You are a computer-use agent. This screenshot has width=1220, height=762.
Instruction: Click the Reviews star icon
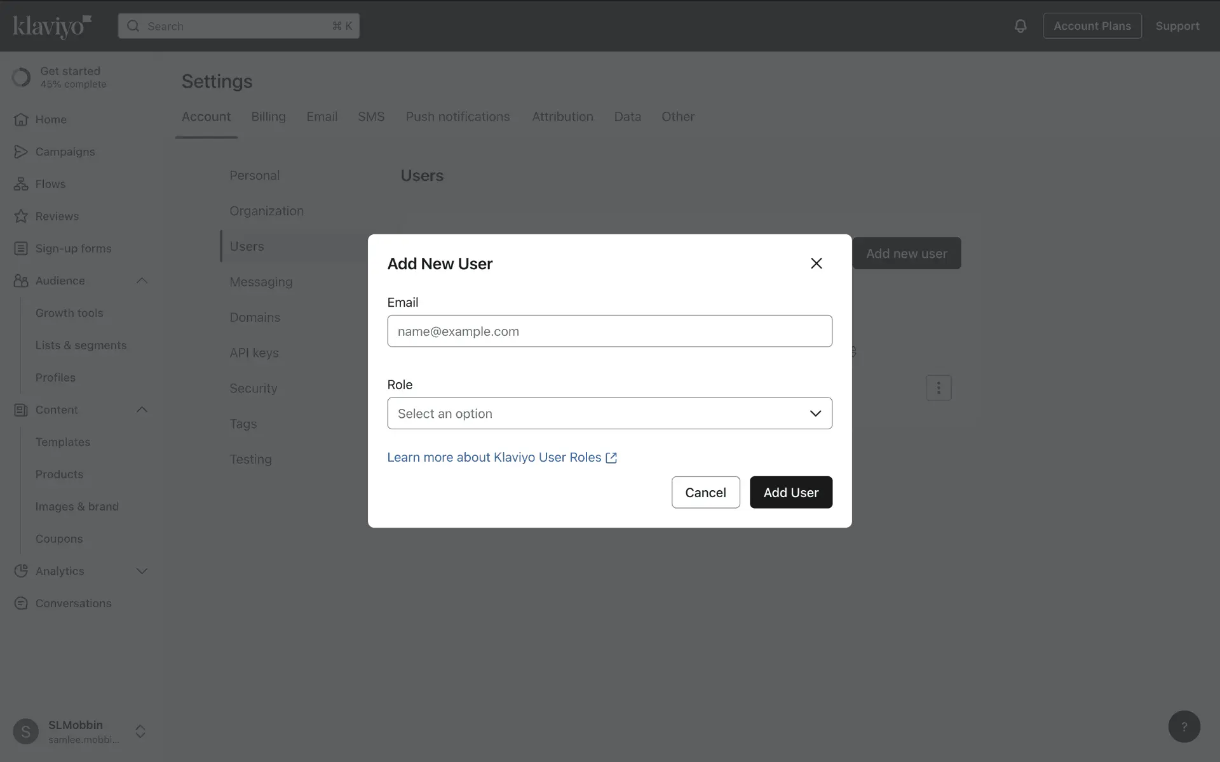(21, 217)
